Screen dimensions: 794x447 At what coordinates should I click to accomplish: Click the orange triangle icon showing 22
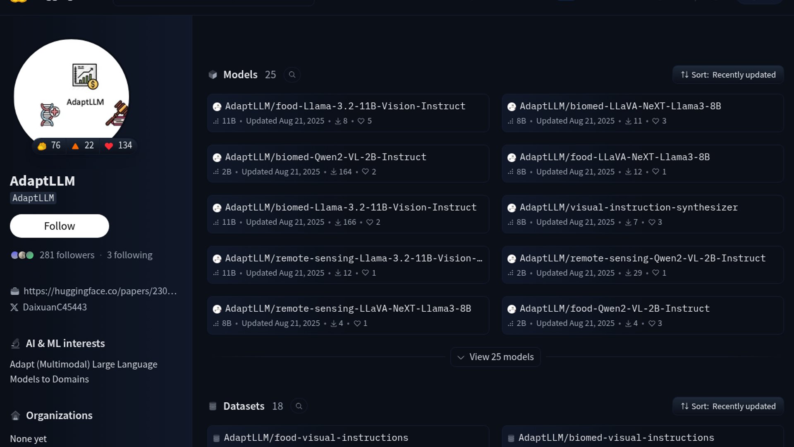75,146
